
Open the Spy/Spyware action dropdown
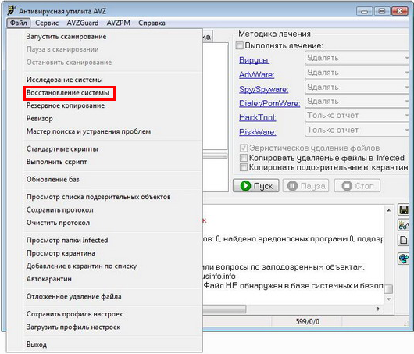pyautogui.click(x=358, y=87)
